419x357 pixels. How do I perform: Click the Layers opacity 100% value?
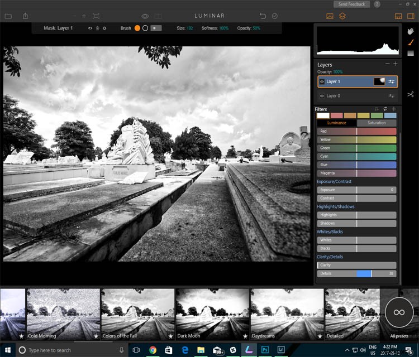pyautogui.click(x=338, y=72)
